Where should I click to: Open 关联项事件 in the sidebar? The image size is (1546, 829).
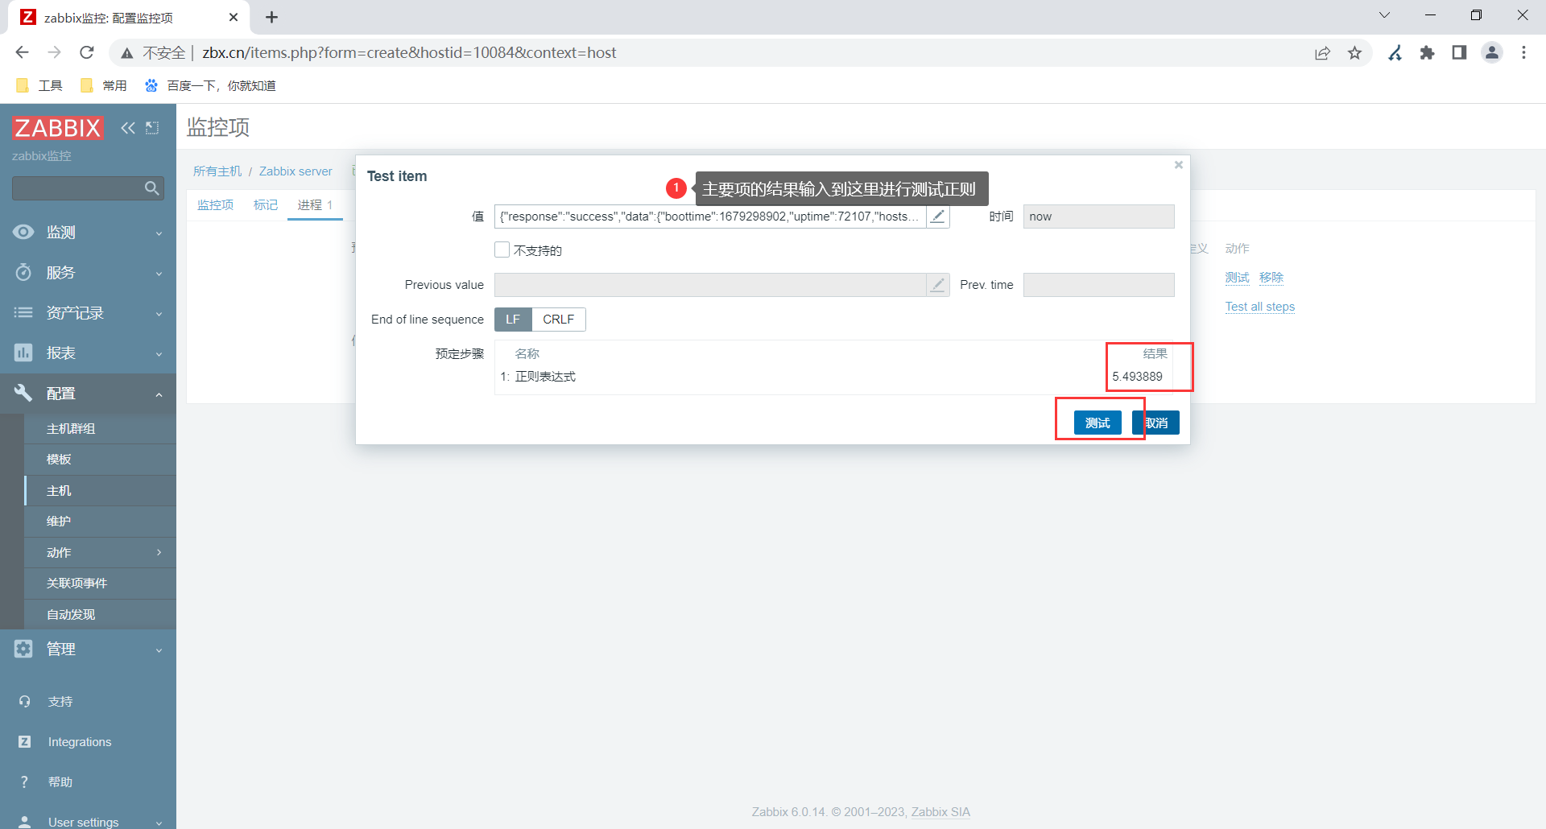point(100,584)
